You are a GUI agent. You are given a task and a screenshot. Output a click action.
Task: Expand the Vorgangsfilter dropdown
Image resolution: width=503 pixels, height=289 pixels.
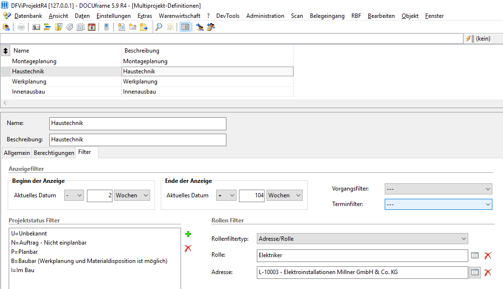(x=438, y=189)
